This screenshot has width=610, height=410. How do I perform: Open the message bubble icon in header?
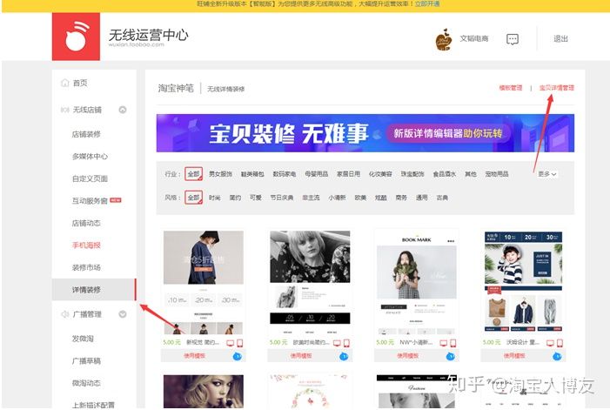click(x=513, y=39)
